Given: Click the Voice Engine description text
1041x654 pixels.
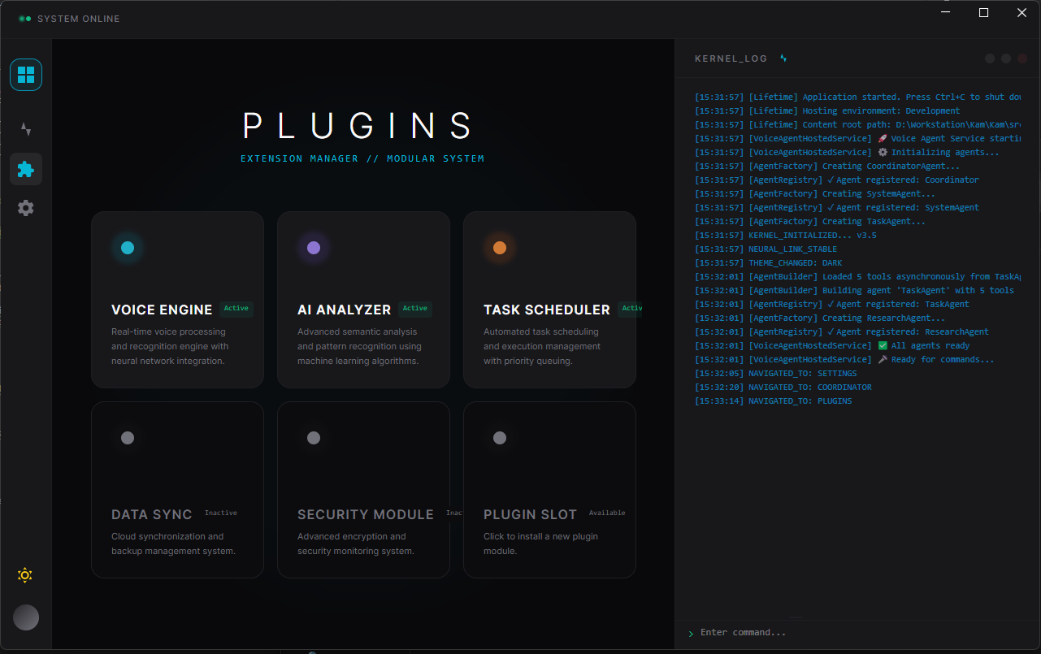Looking at the screenshot, I should point(170,346).
